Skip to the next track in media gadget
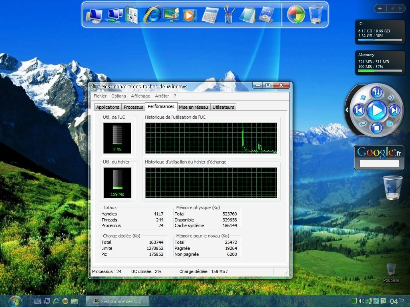The height and width of the screenshot is (307, 410). point(394,110)
